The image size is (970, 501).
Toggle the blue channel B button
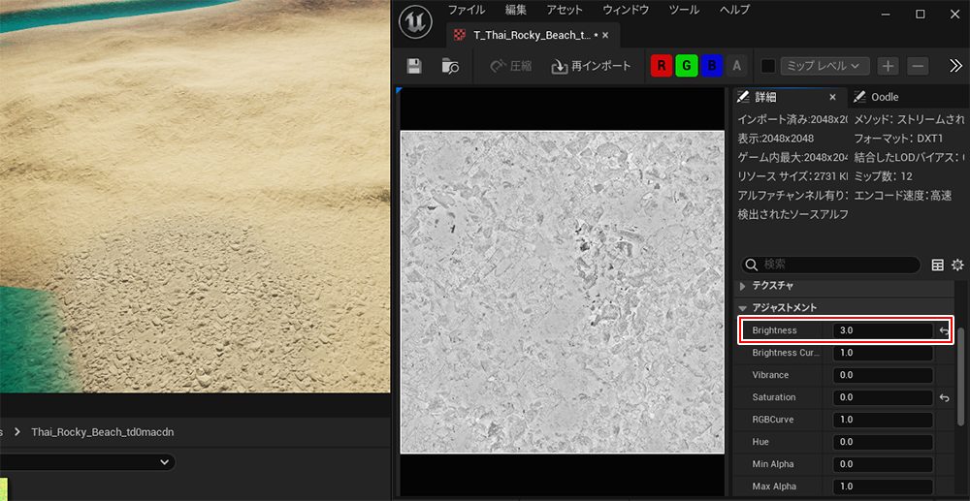tap(712, 66)
